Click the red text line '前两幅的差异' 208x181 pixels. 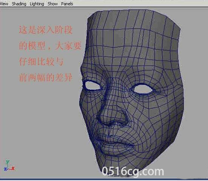coord(46,78)
